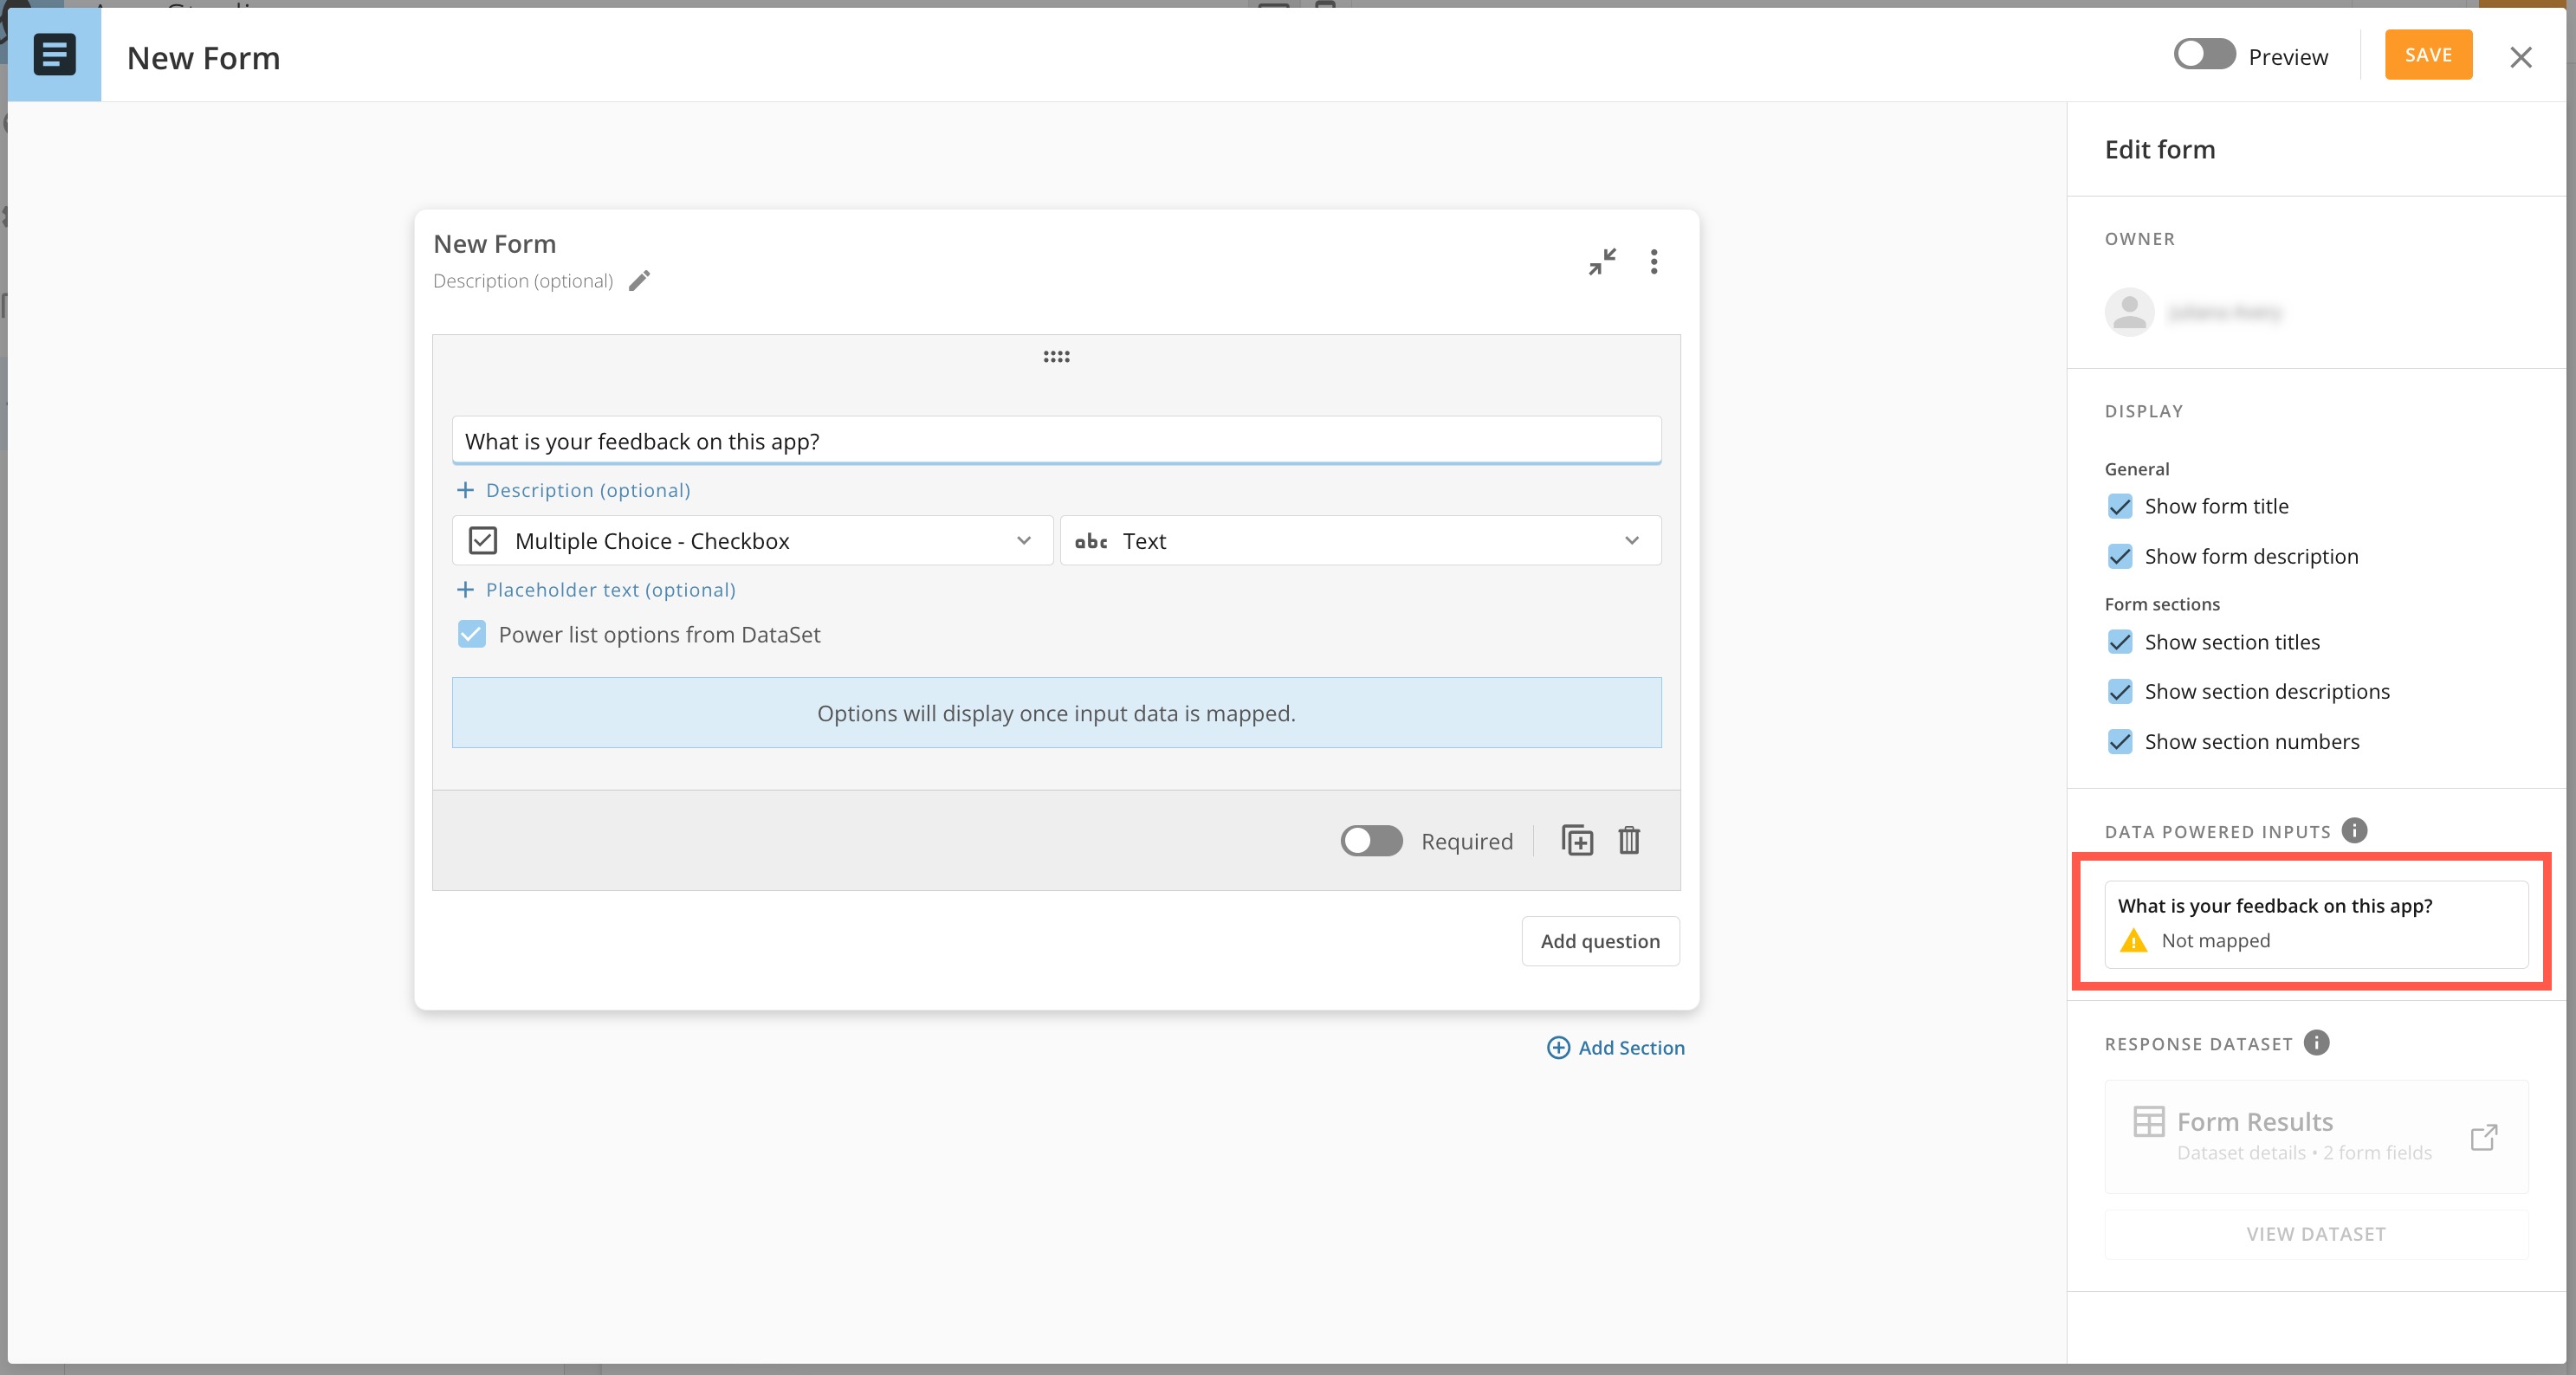Click the pencil icon to edit form description
2576x1375 pixels.
[639, 281]
